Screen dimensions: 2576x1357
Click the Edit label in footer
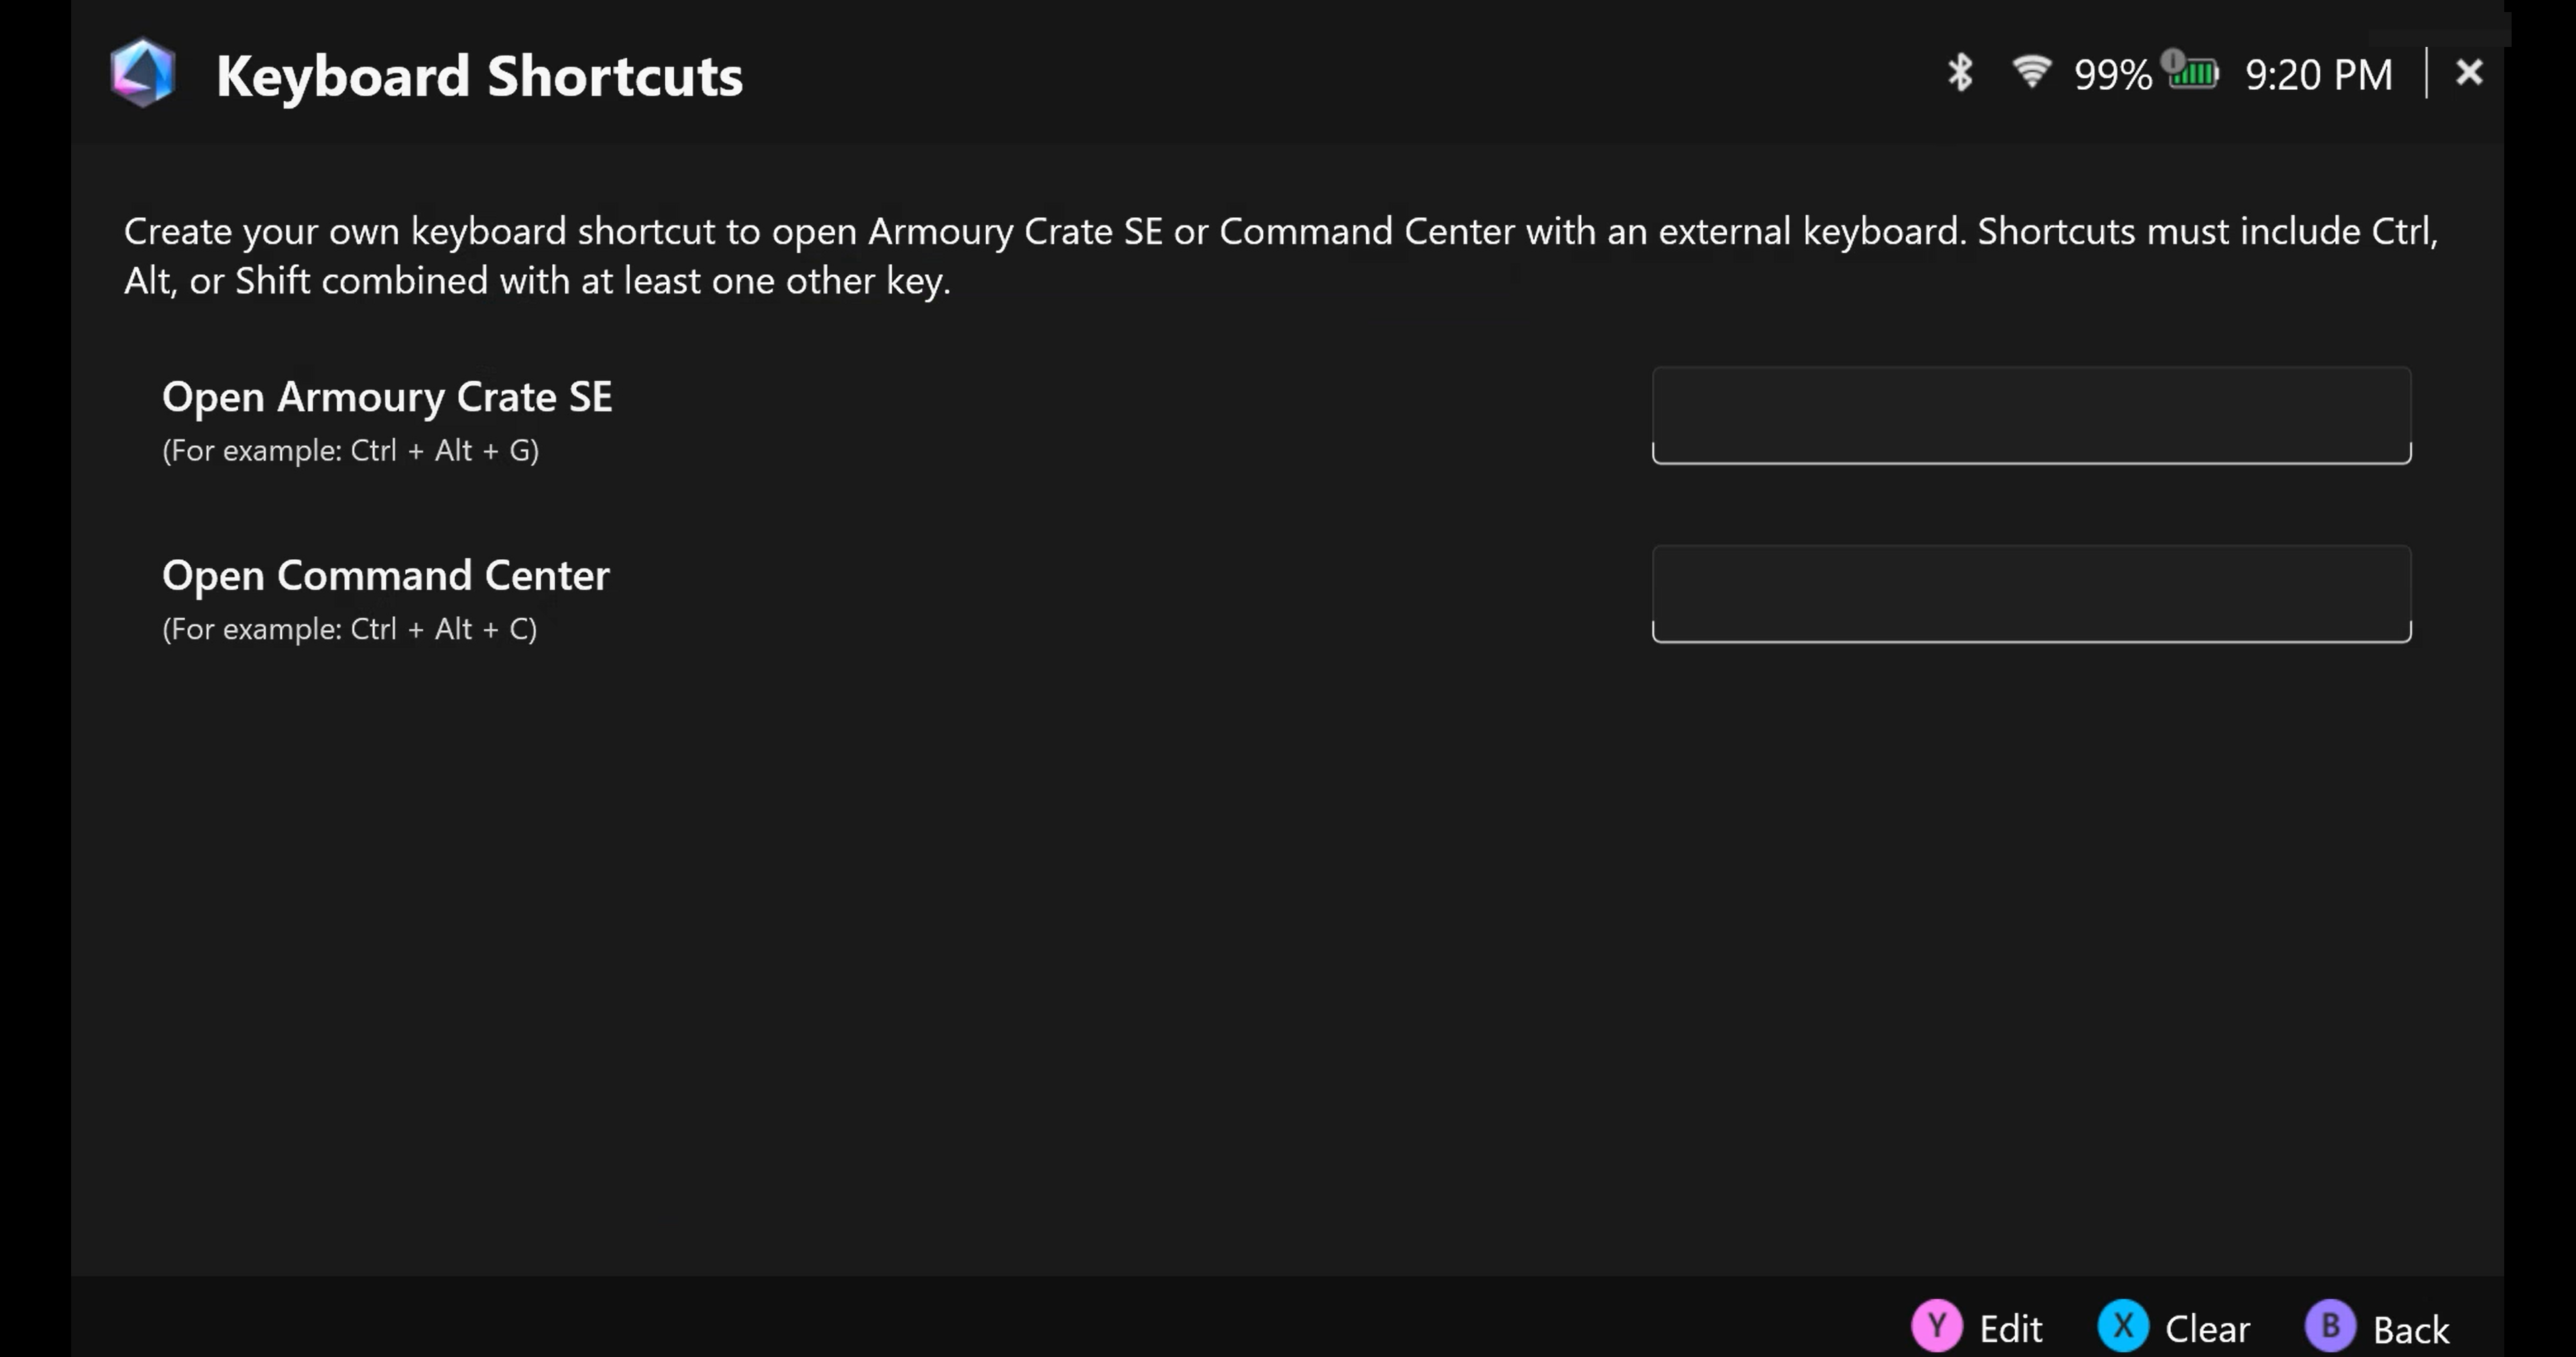2010,1329
